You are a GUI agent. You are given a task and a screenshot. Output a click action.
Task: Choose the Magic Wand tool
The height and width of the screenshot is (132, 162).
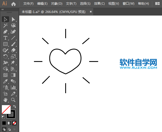(5, 26)
